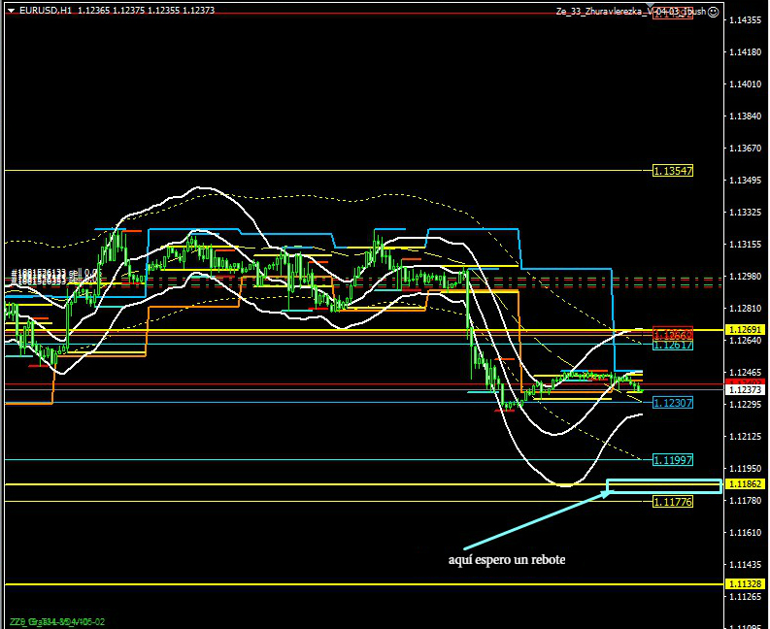Screen dimensions: 770x629
Task: Select the 'aquí espero un rebote' text annotation
Action: (506, 559)
